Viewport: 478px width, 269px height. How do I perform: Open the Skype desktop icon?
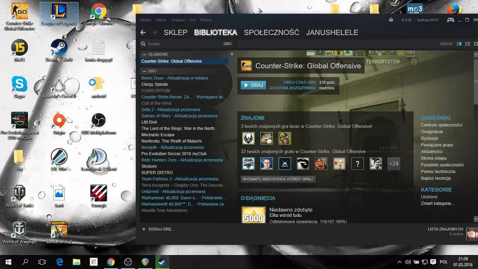pyautogui.click(x=20, y=87)
